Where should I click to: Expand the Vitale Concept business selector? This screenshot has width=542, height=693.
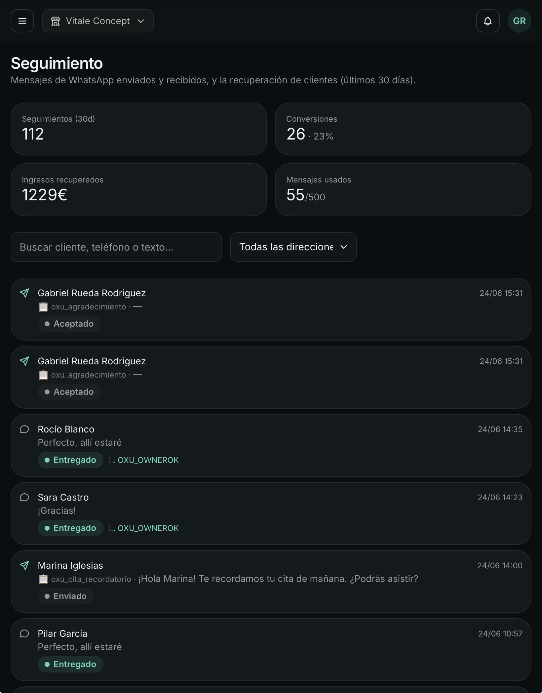click(98, 21)
